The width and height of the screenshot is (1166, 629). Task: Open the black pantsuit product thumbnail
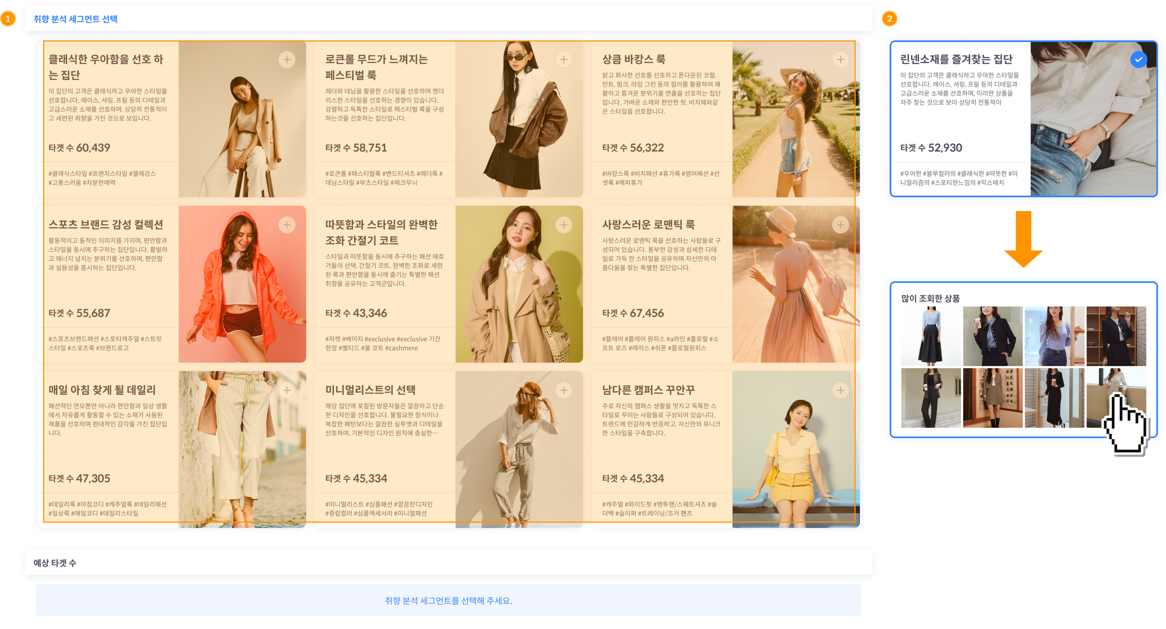coord(931,398)
